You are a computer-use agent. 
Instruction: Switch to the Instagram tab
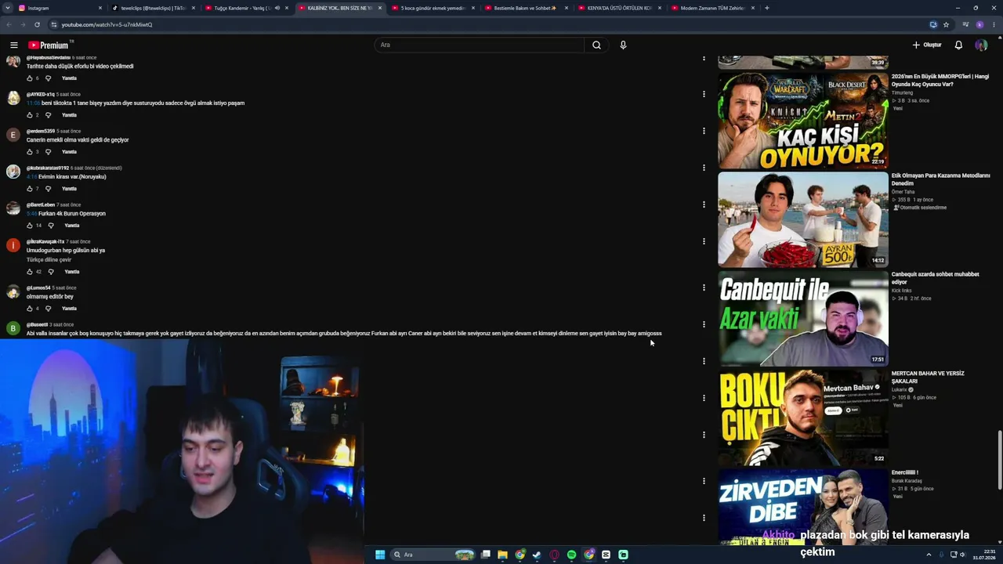tap(59, 8)
